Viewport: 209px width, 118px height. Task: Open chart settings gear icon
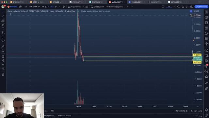coord(183,7)
